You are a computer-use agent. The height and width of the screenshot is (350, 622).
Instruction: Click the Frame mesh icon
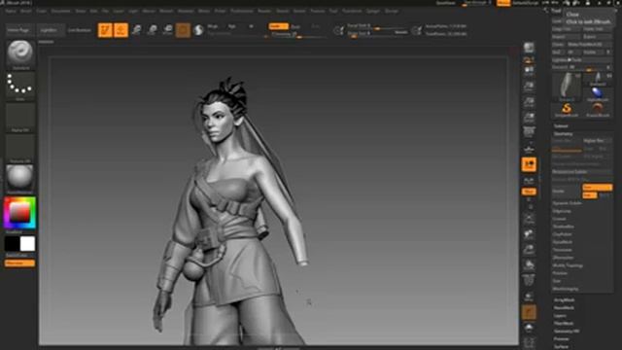(x=529, y=219)
